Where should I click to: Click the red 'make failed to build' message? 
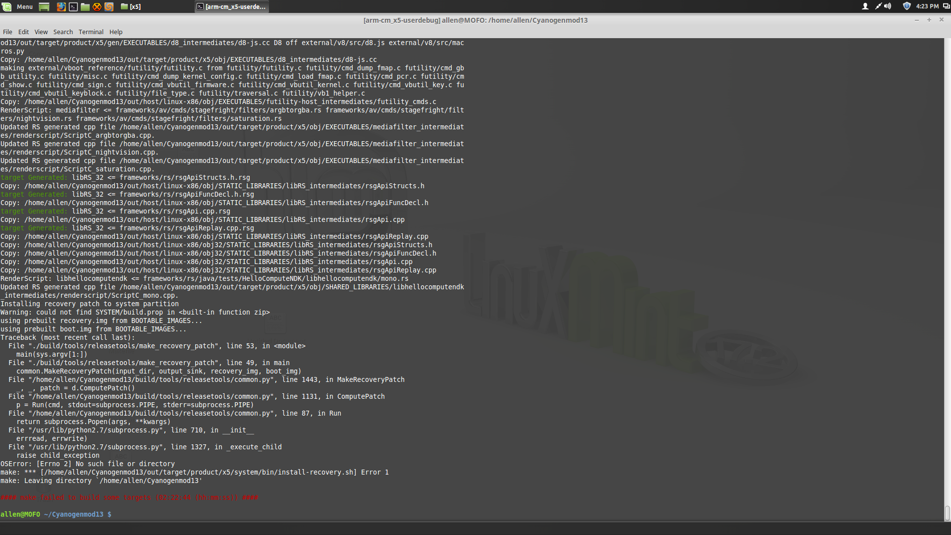129,497
